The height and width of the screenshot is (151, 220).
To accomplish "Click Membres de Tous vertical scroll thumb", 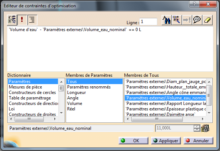I will (209, 95).
